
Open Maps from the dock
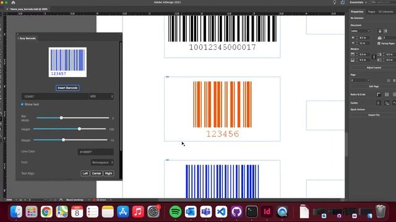(62, 212)
